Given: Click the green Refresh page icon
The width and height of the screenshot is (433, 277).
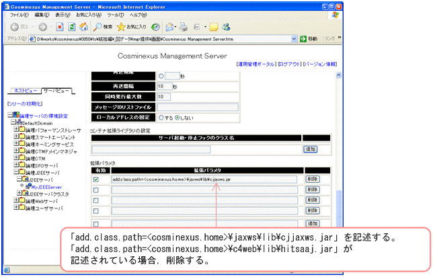Looking at the screenshot, I should pyautogui.click(x=72, y=27).
